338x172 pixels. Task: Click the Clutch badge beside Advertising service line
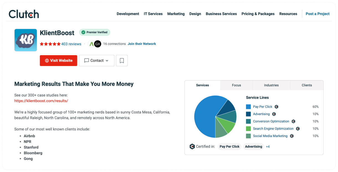point(274,114)
